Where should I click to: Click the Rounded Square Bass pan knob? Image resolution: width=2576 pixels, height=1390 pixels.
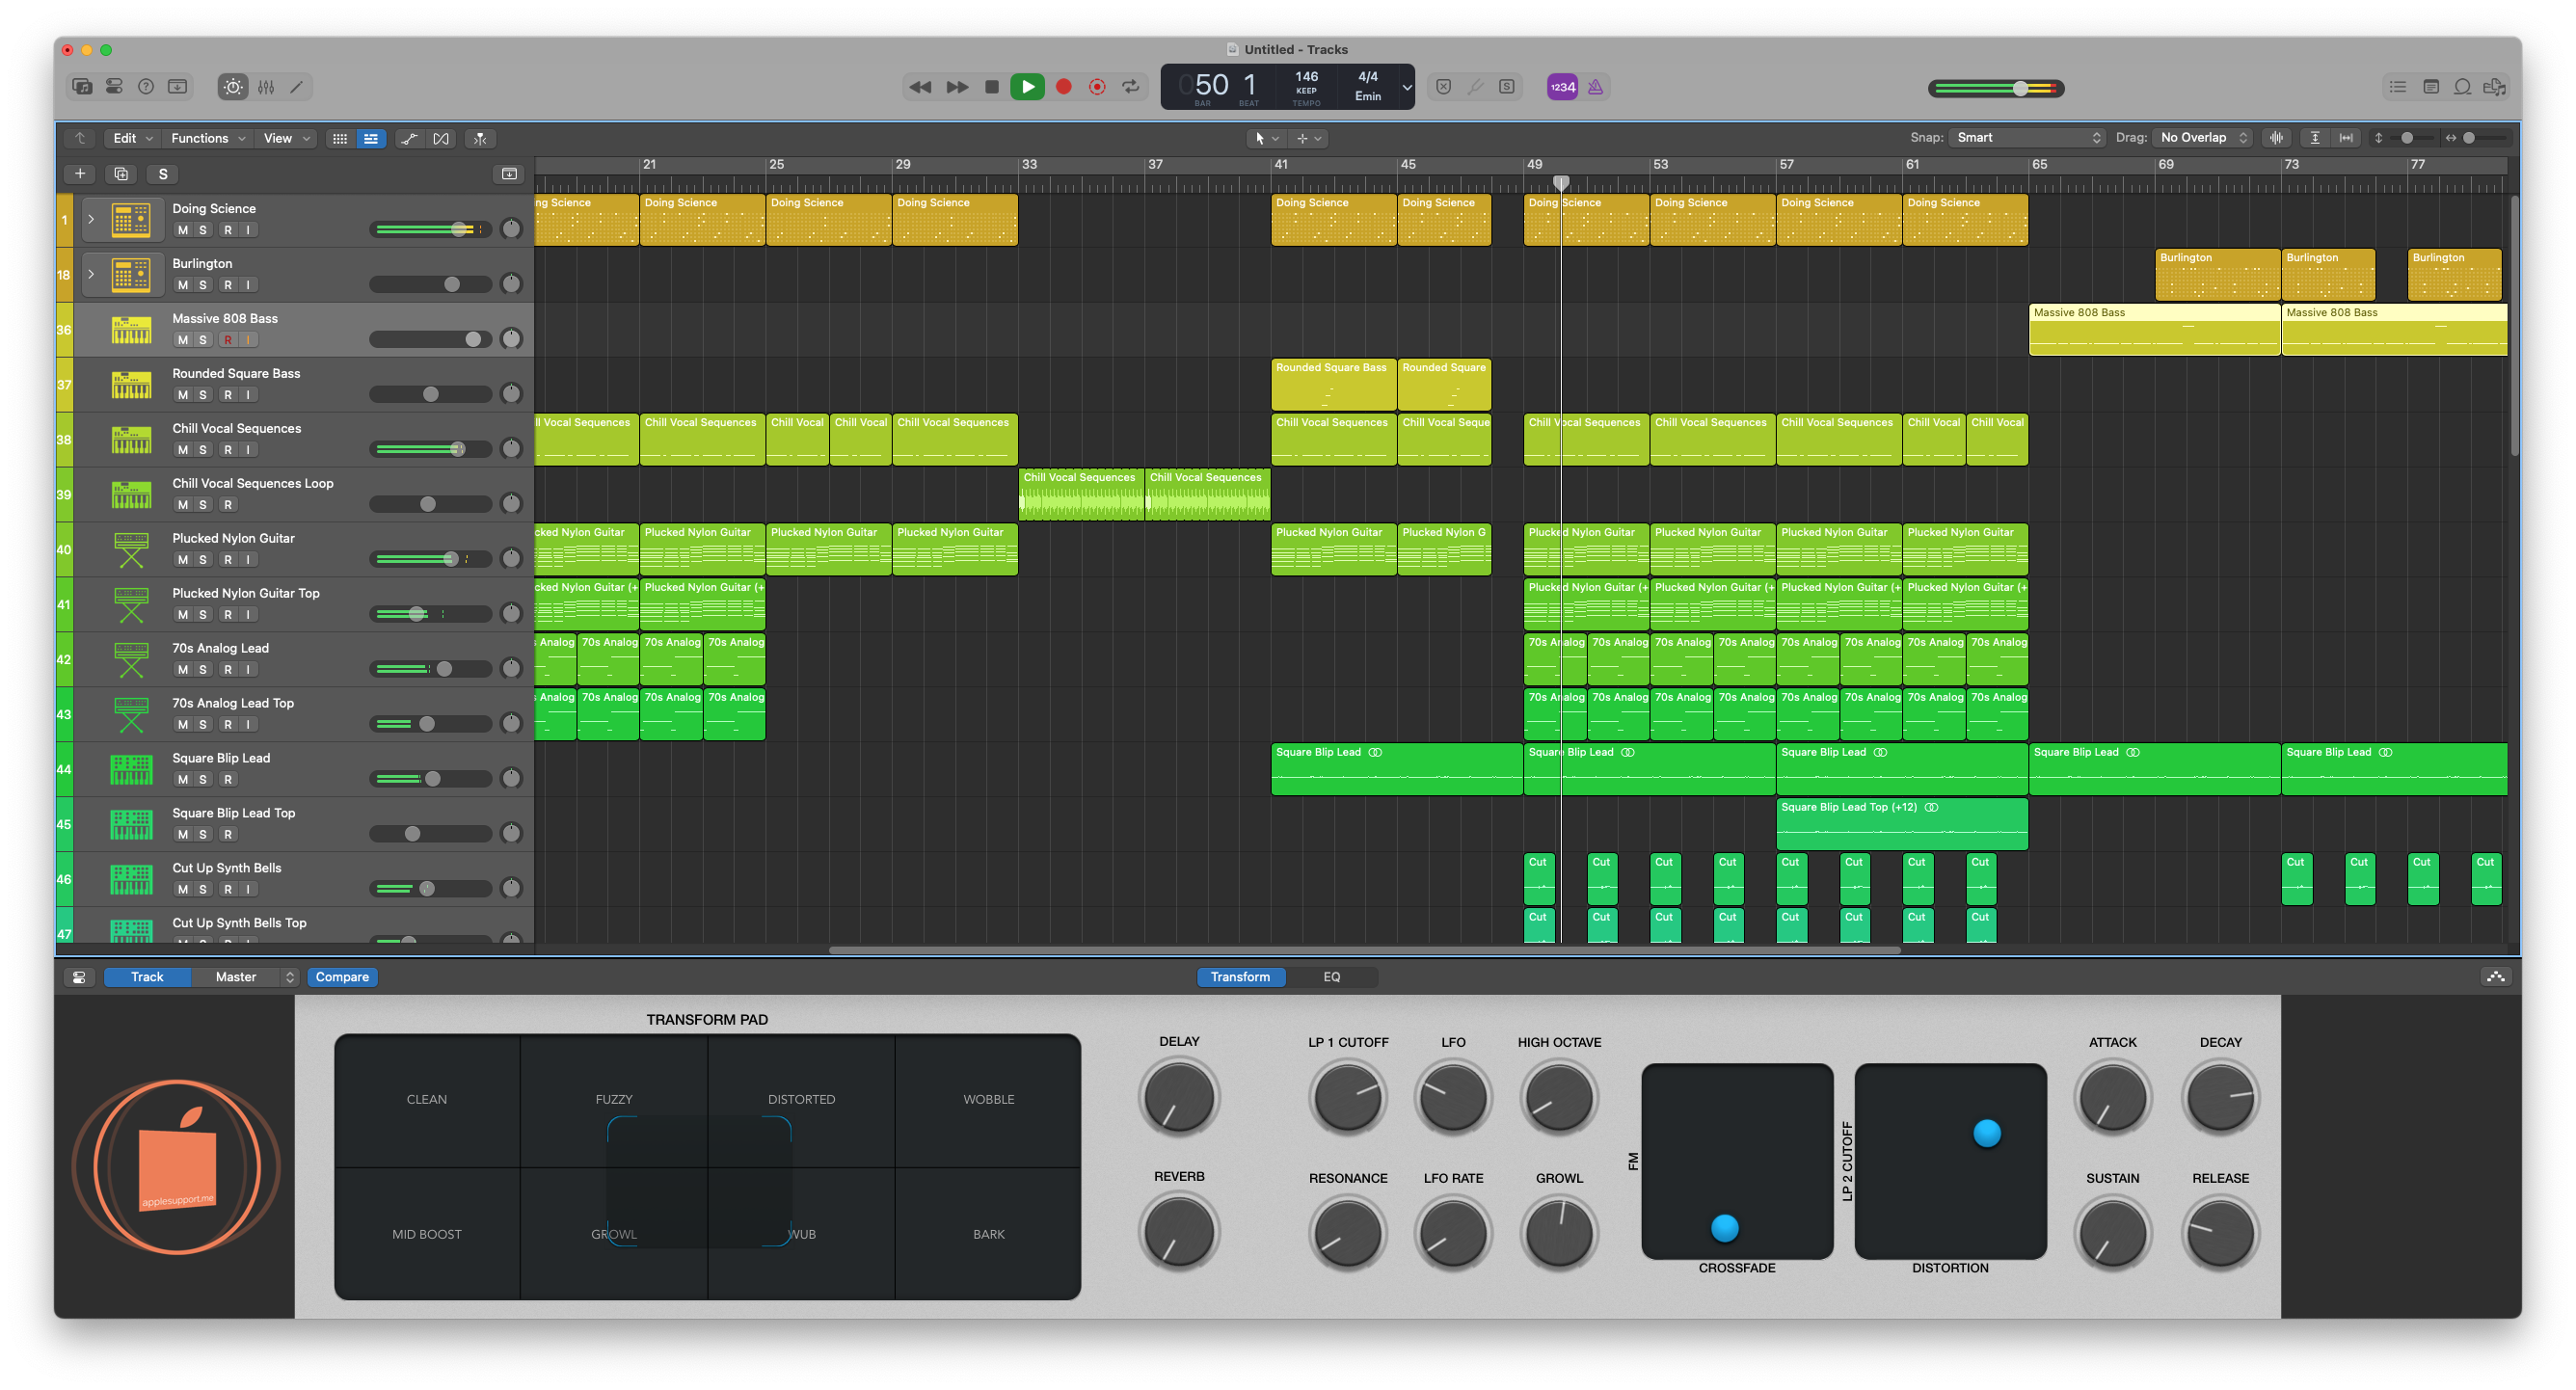[x=511, y=394]
